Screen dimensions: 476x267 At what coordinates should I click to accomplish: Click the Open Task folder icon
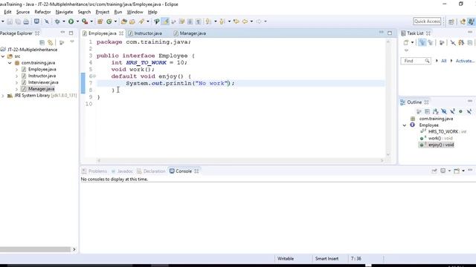click(x=132, y=22)
